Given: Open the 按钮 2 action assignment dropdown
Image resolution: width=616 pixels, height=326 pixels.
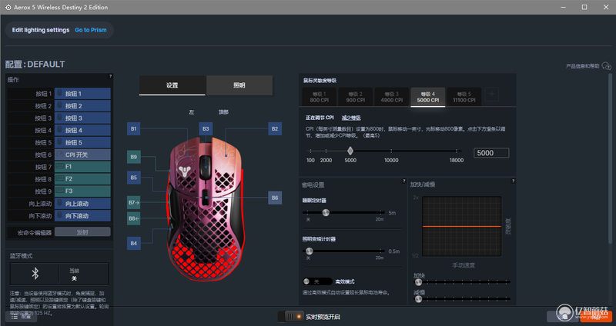Looking at the screenshot, I should pos(82,106).
